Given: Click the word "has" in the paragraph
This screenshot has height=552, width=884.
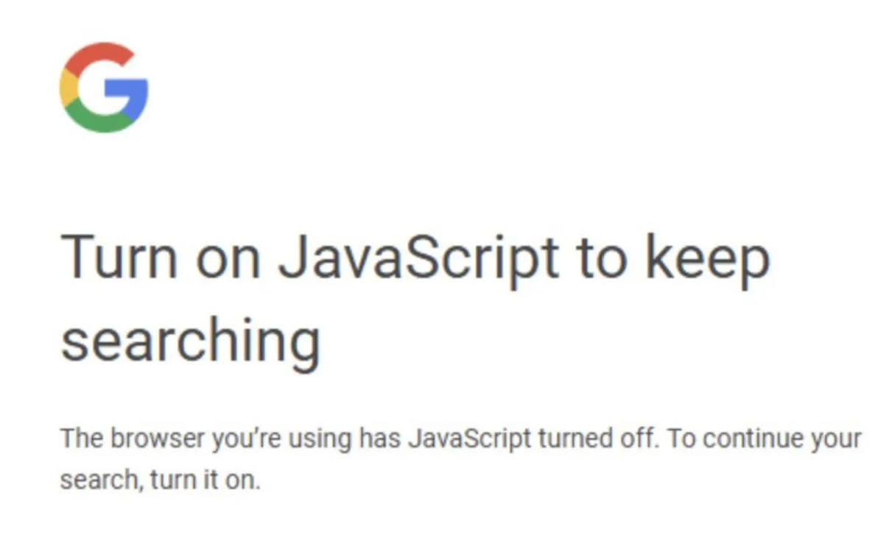Looking at the screenshot, I should coord(379,439).
